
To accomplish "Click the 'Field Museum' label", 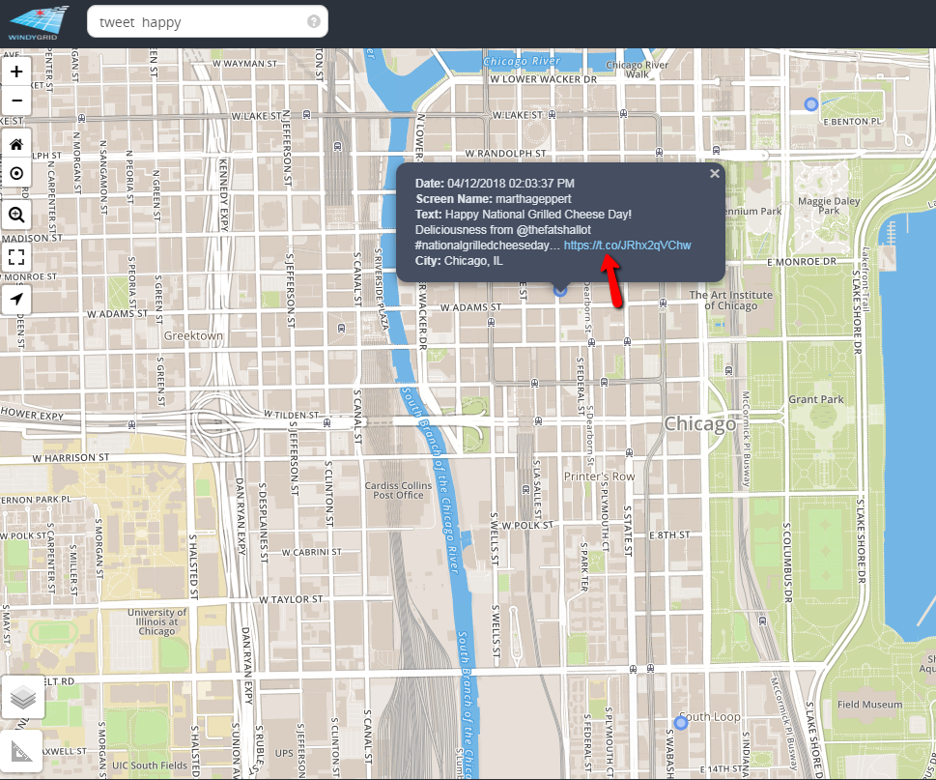I will [869, 705].
